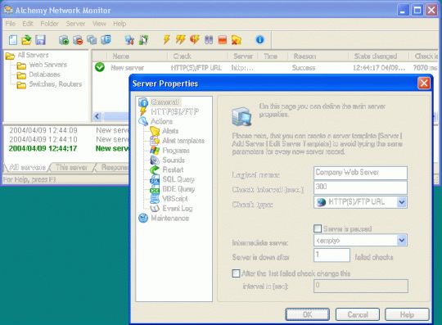Screen dimensions: 442x325
Task: Open Alert templates page
Action: click(183, 141)
